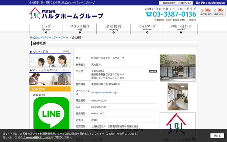Click the 最新情報 orange header
The width and height of the screenshot is (227, 142).
(50, 89)
